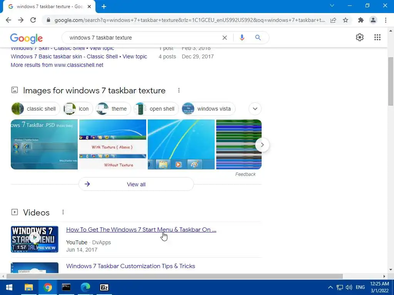This screenshot has height=295, width=394.
Task: Reload the Google search page
Action: pos(33,20)
